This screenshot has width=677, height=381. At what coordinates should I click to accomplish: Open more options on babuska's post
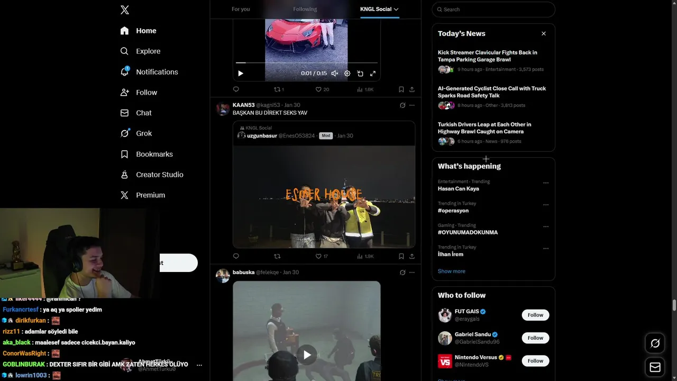412,273
